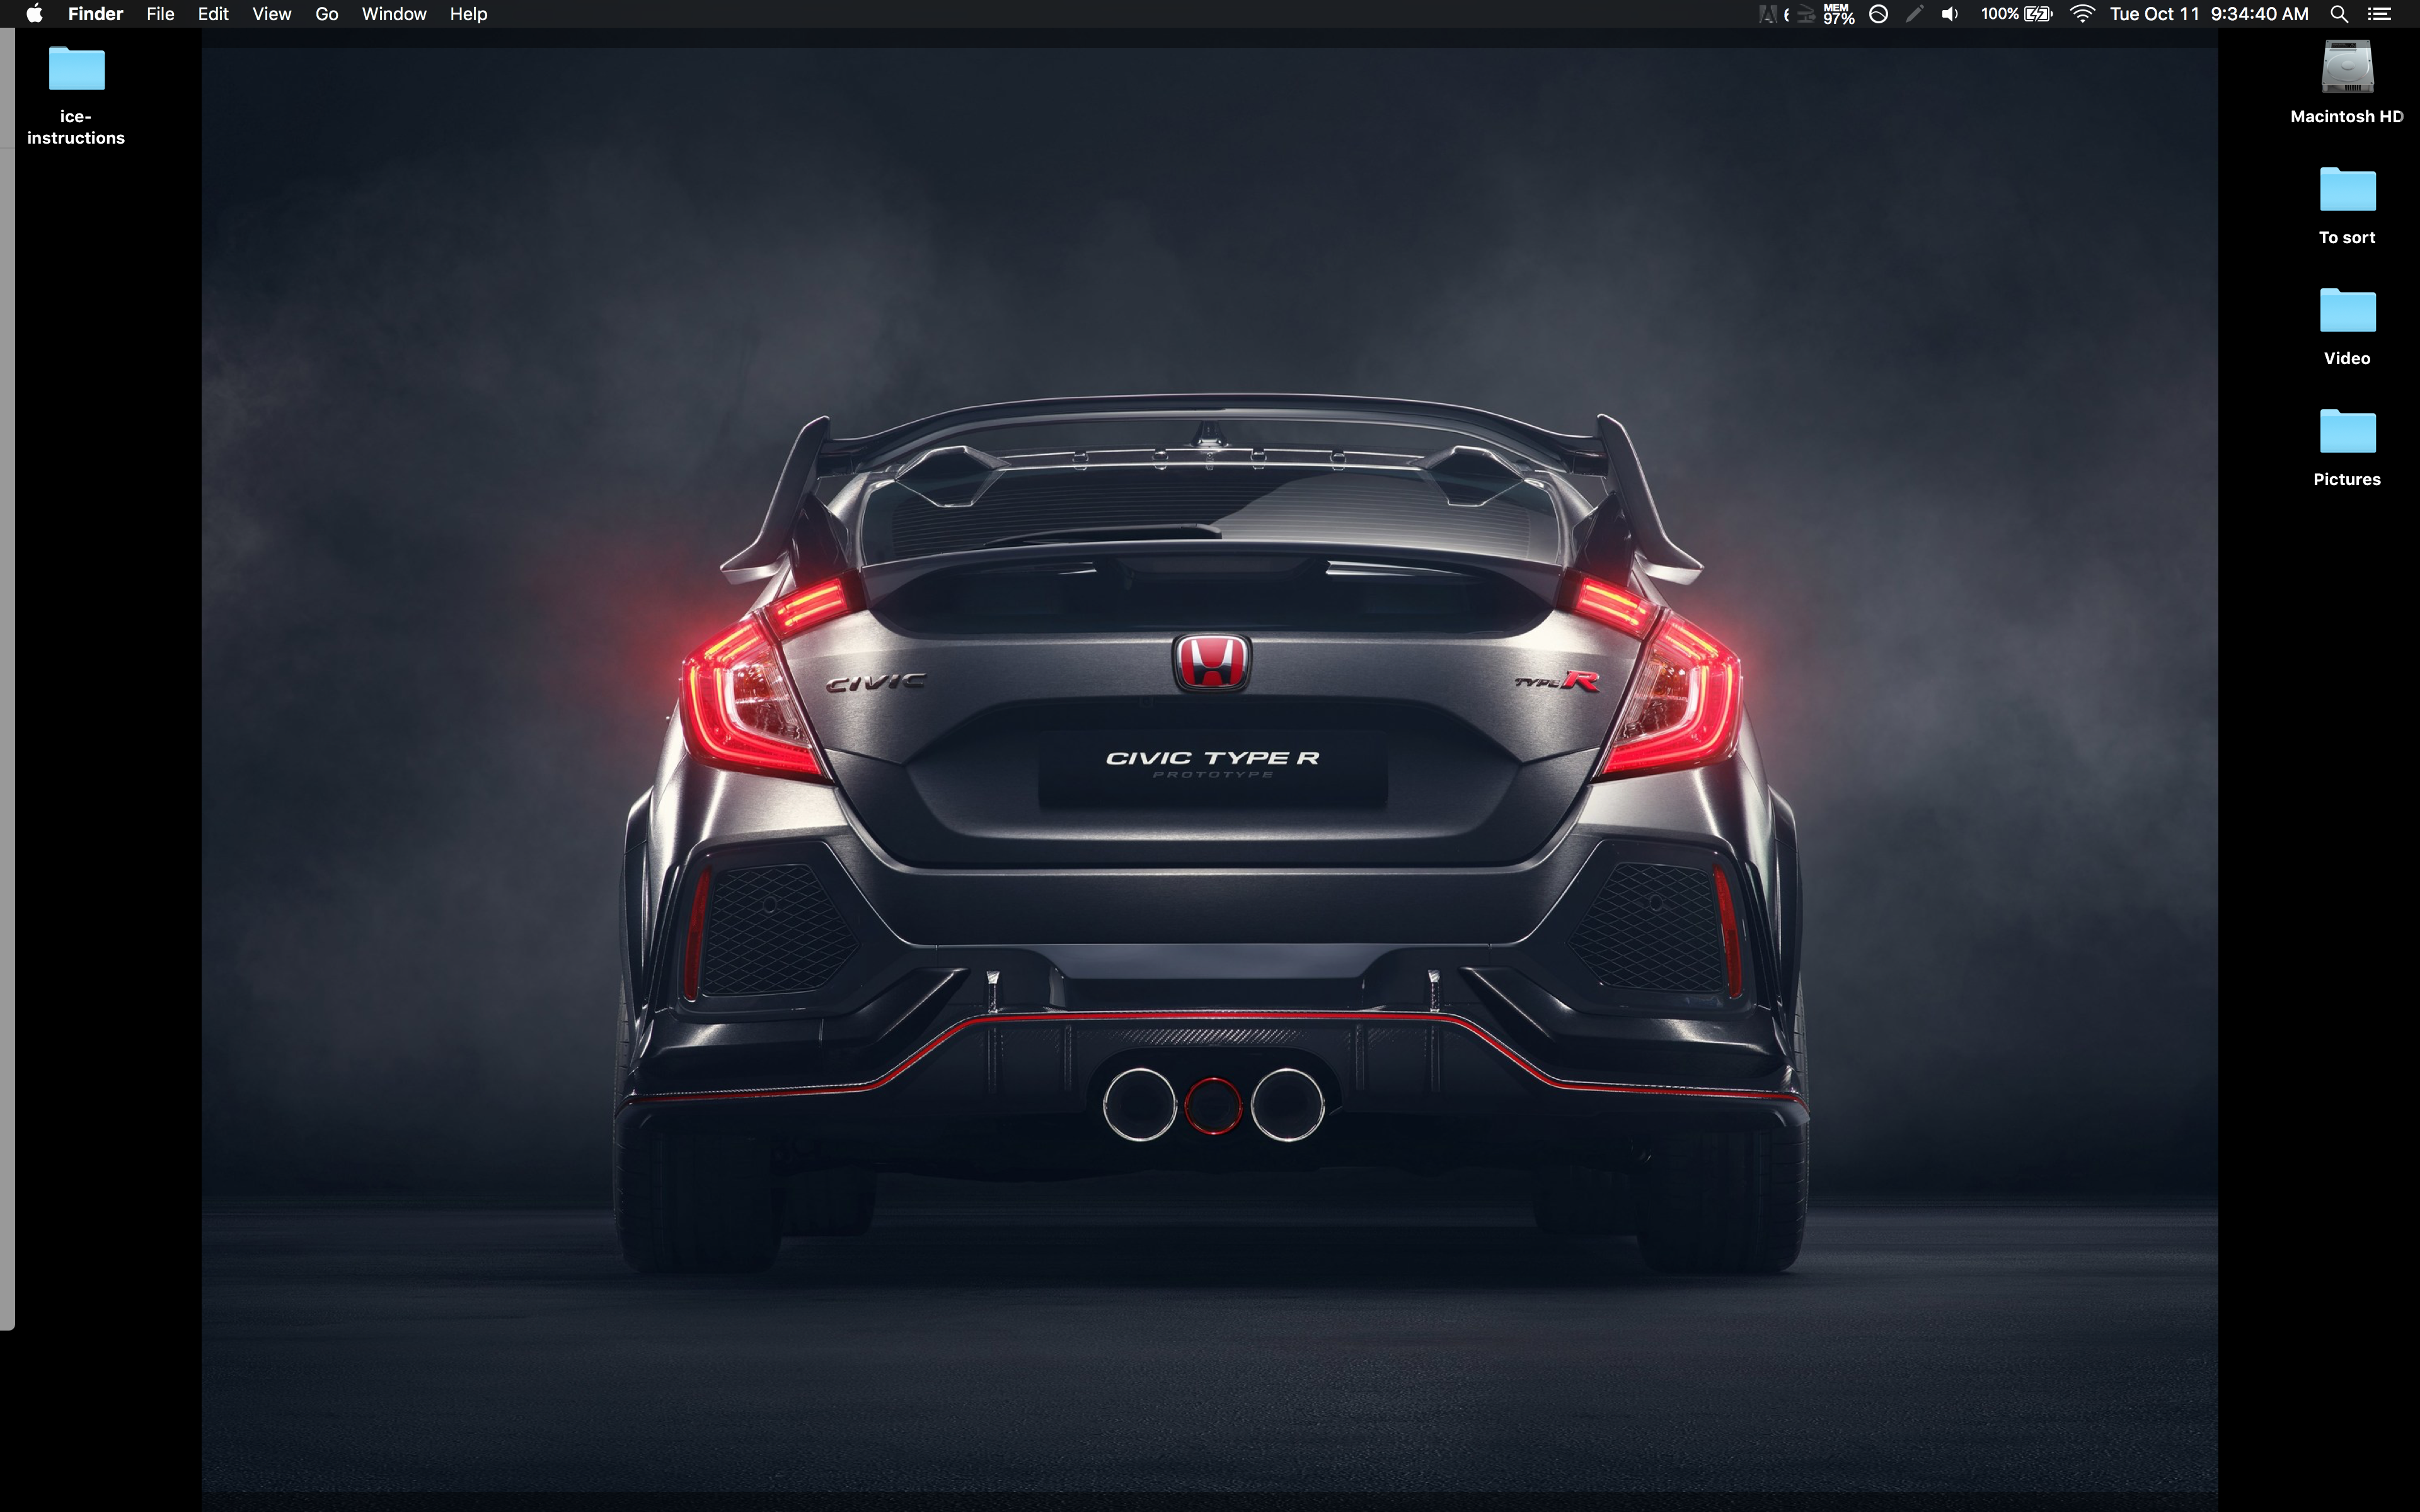
Task: Select the Video folder icon
Action: pos(2347,311)
